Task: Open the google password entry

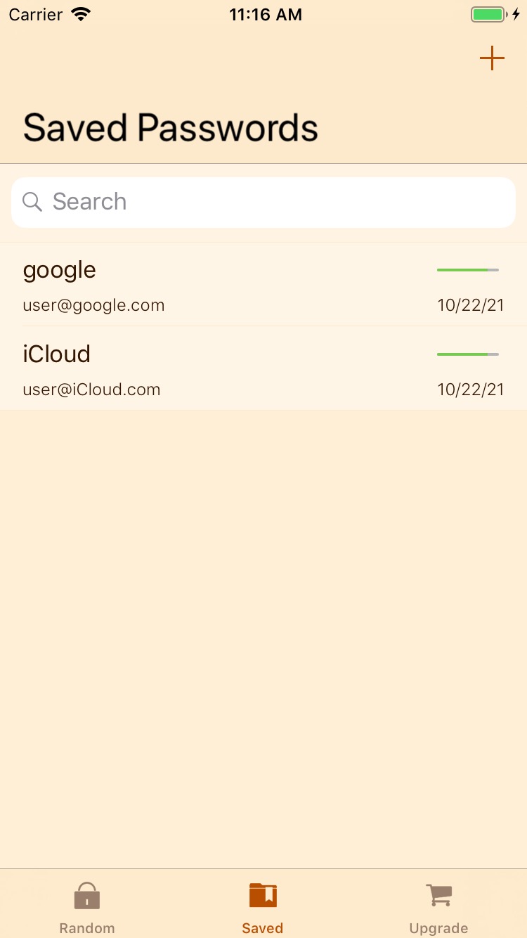Action: point(263,285)
